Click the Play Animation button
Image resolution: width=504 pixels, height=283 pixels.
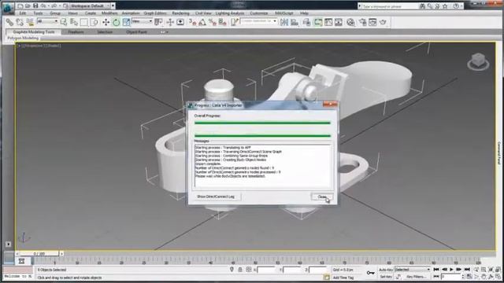pyautogui.click(x=451, y=270)
